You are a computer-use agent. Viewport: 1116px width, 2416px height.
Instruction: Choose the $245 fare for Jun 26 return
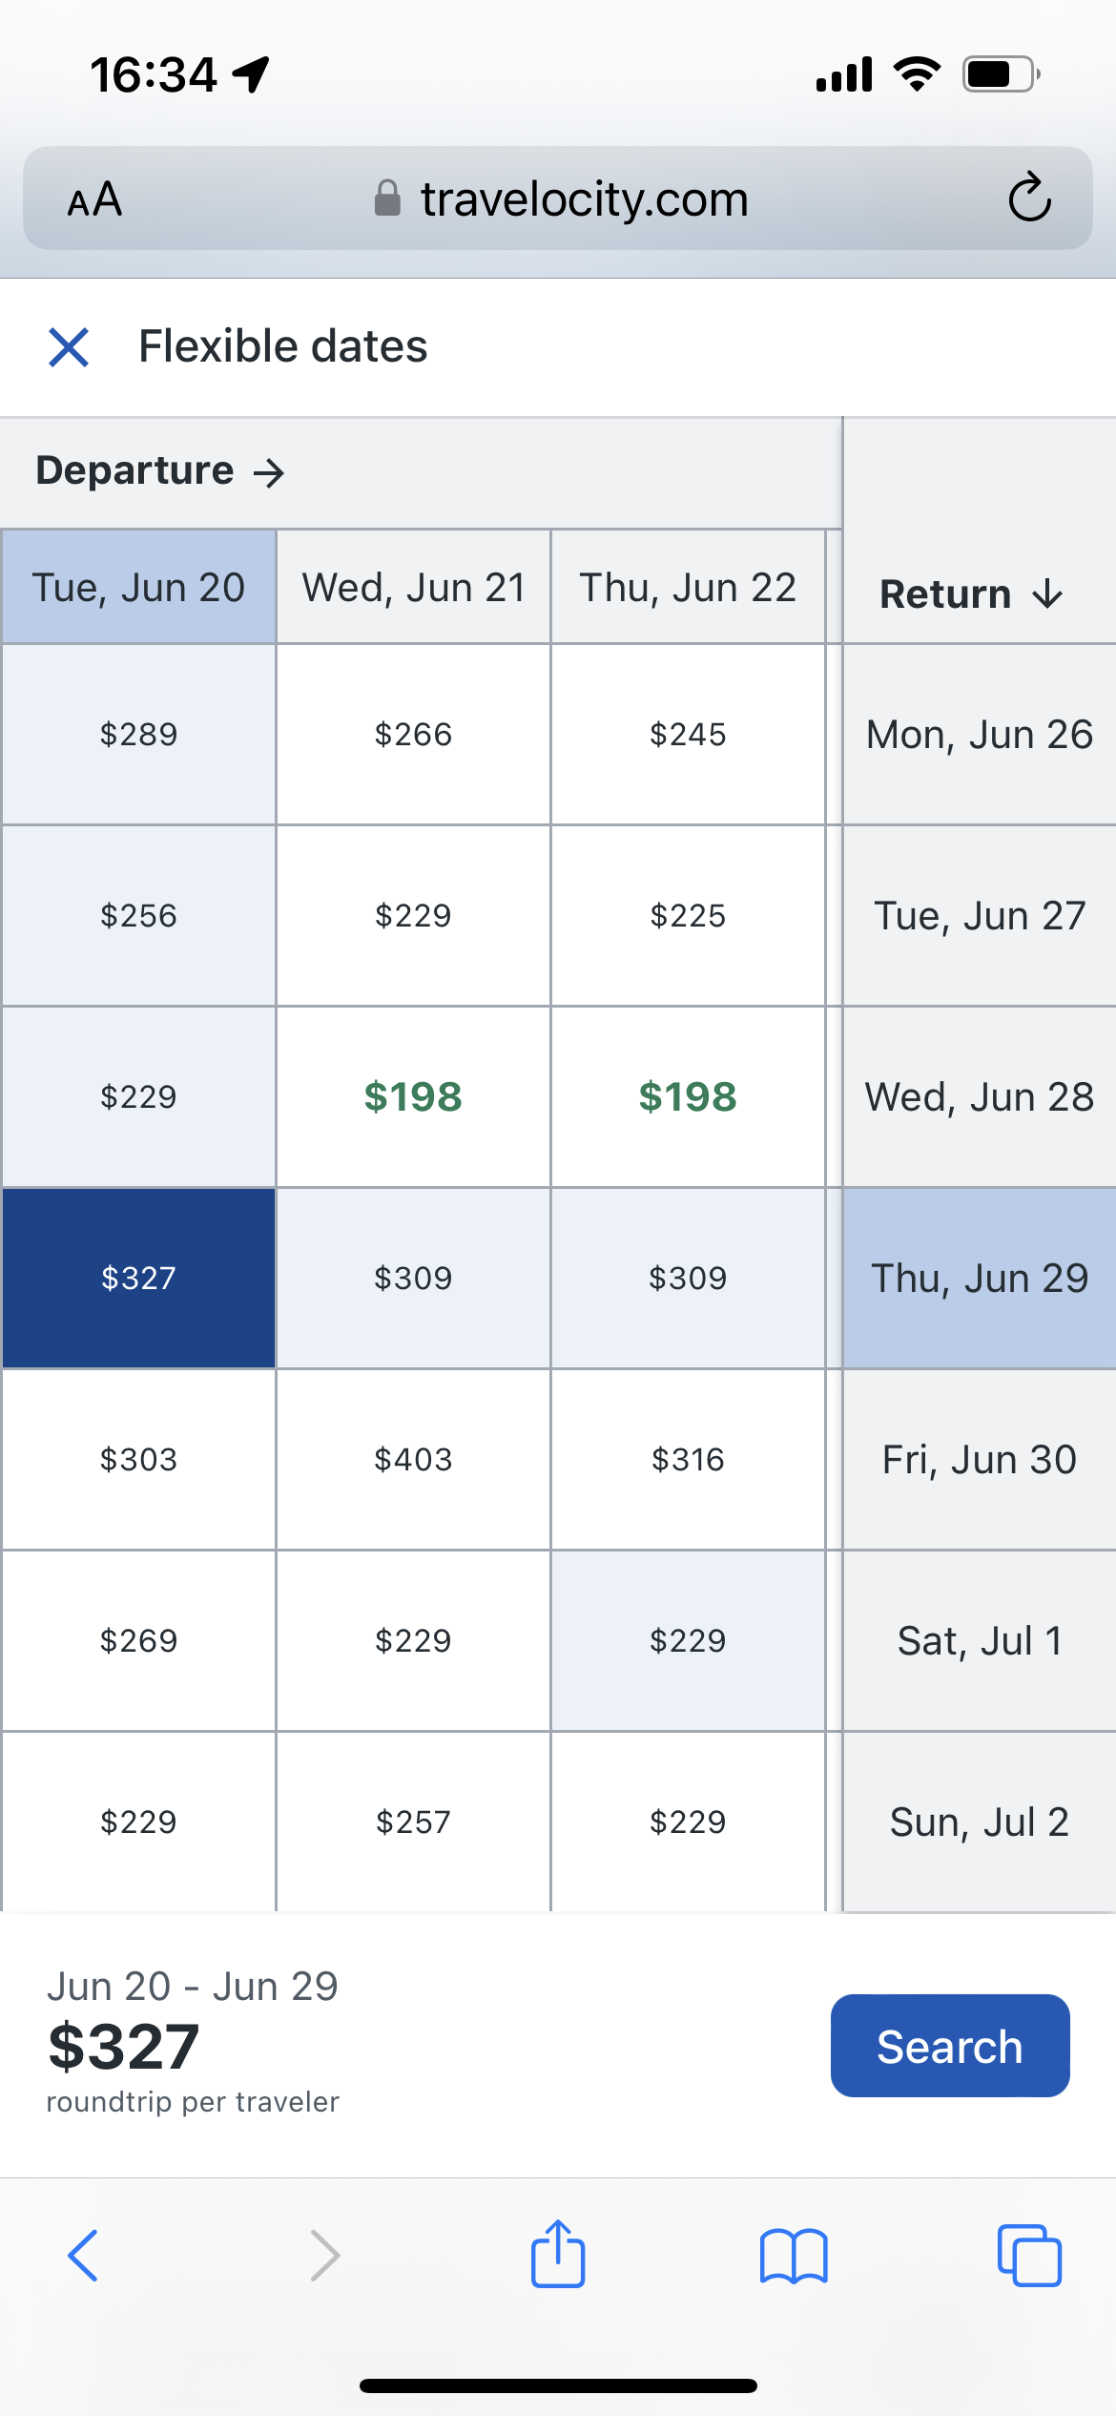click(x=688, y=735)
